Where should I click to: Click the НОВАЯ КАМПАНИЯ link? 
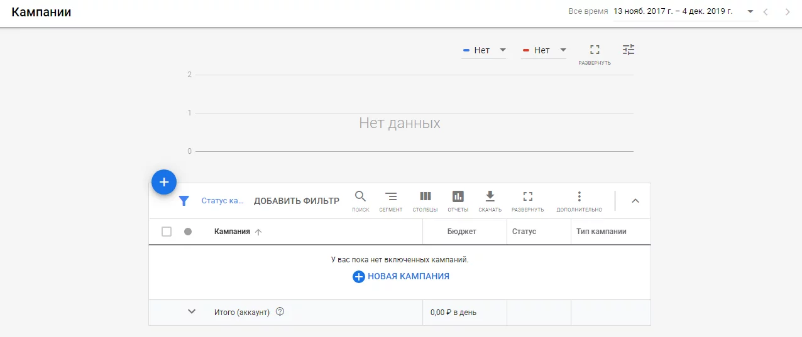(x=401, y=276)
